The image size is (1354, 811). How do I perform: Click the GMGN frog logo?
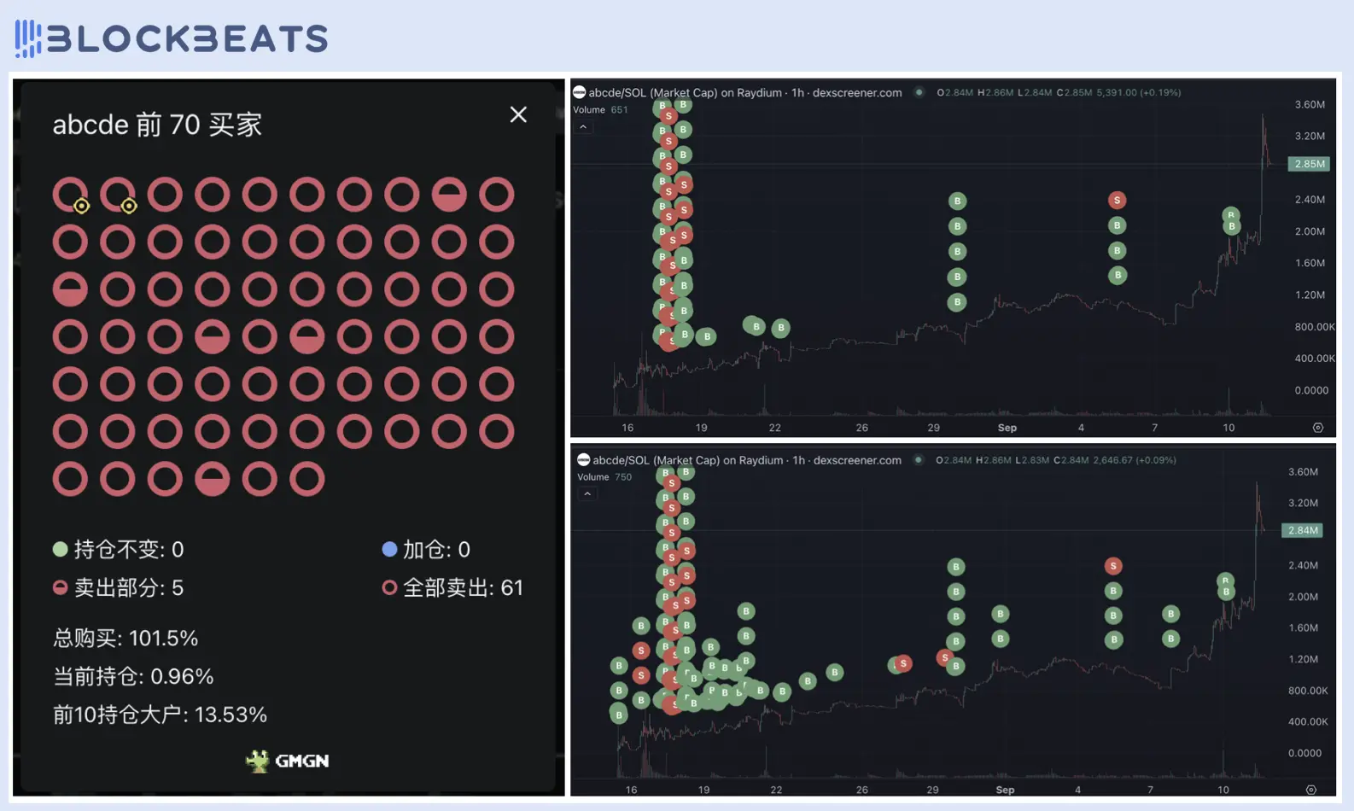[x=257, y=761]
